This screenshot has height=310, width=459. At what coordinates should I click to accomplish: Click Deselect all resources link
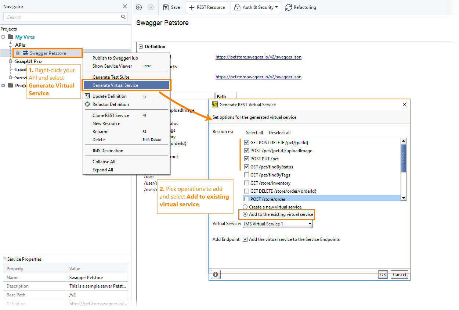point(279,133)
